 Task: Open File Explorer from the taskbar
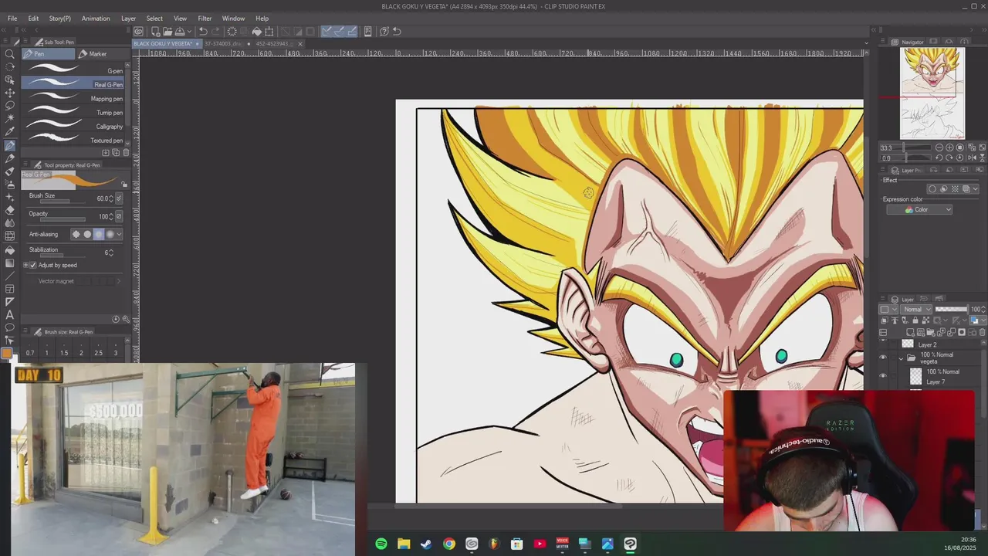point(404,544)
